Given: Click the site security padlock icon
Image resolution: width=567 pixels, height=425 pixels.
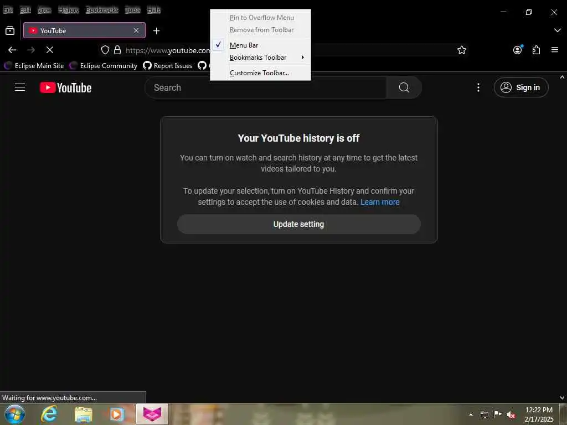Looking at the screenshot, I should pyautogui.click(x=117, y=50).
